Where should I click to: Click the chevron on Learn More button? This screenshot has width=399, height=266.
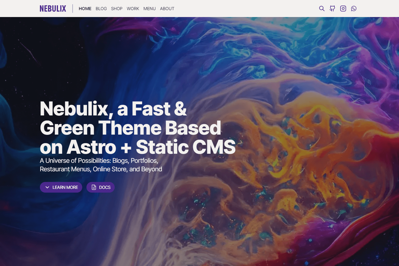click(47, 187)
